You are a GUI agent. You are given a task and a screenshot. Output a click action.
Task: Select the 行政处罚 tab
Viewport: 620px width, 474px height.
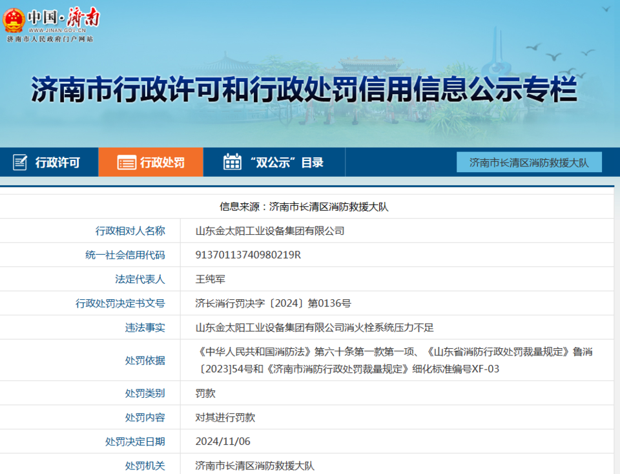162,163
